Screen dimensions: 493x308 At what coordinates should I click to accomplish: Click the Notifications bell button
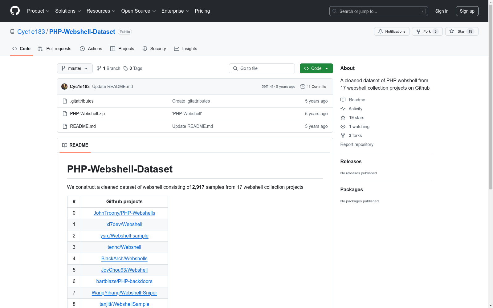(x=392, y=31)
